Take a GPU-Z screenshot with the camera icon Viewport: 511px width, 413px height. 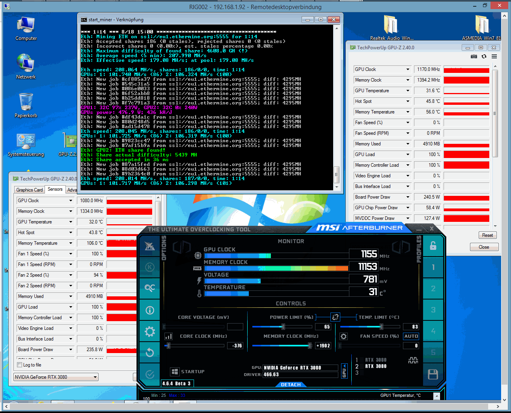[x=474, y=56]
